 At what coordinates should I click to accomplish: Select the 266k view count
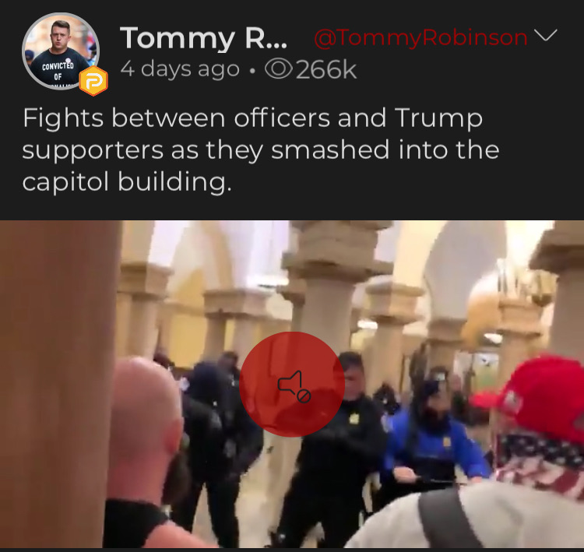tap(326, 69)
